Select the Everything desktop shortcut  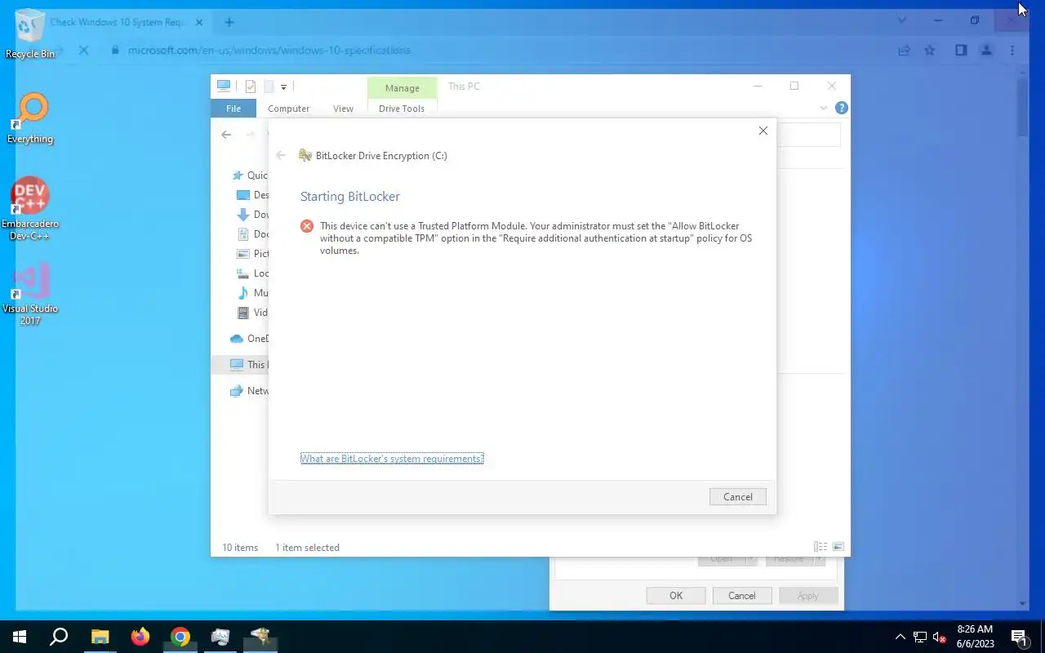click(30, 118)
